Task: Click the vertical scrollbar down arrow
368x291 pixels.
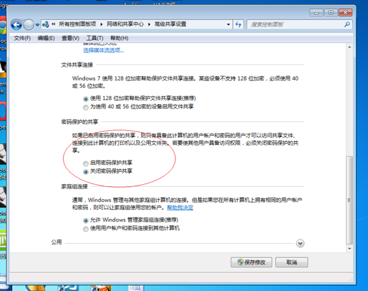Action: pos(350,248)
